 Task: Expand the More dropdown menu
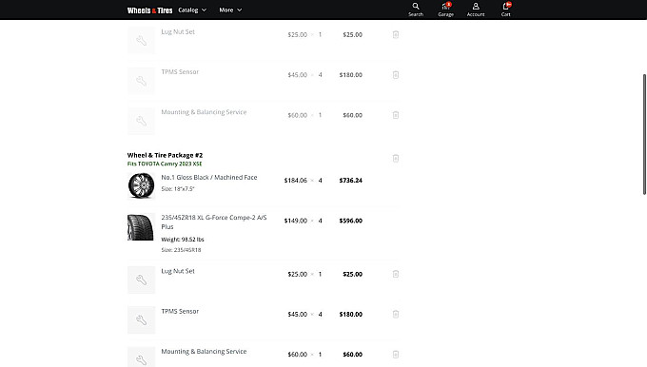coord(230,10)
